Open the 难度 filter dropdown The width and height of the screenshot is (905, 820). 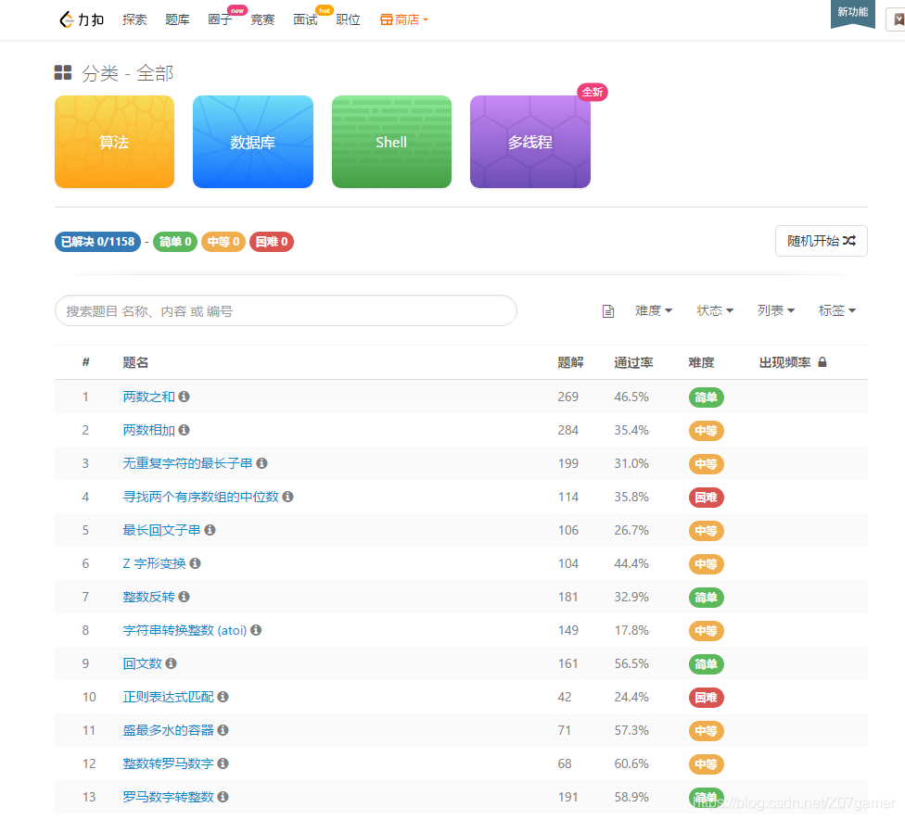pyautogui.click(x=653, y=309)
